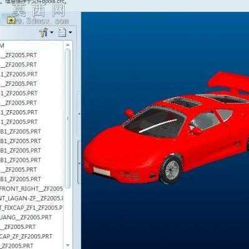Click the model tree scroll-down arrow
The height and width of the screenshot is (249, 249).
[x=68, y=246]
